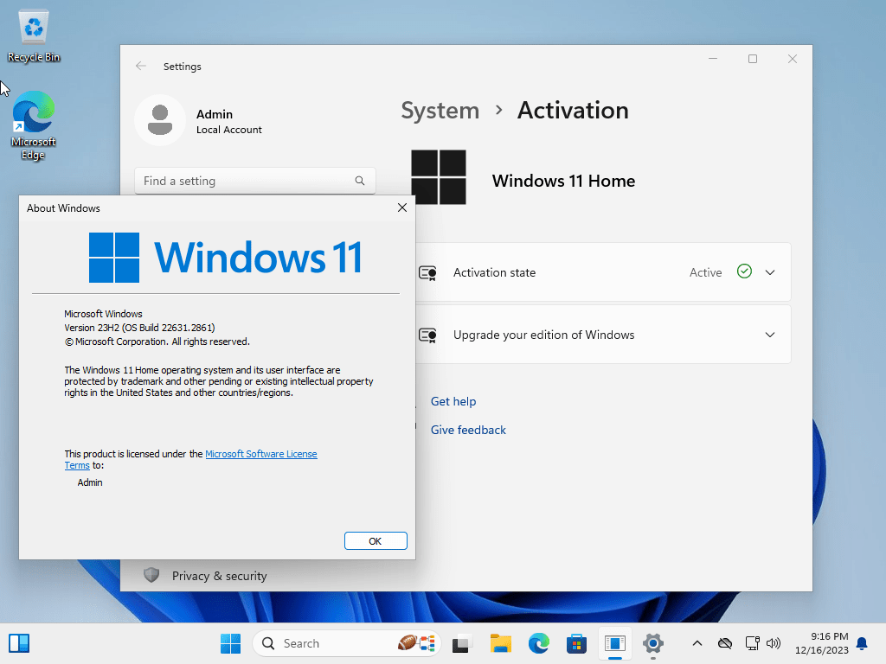
Task: Open Microsoft Software License Terms link
Action: 261,454
